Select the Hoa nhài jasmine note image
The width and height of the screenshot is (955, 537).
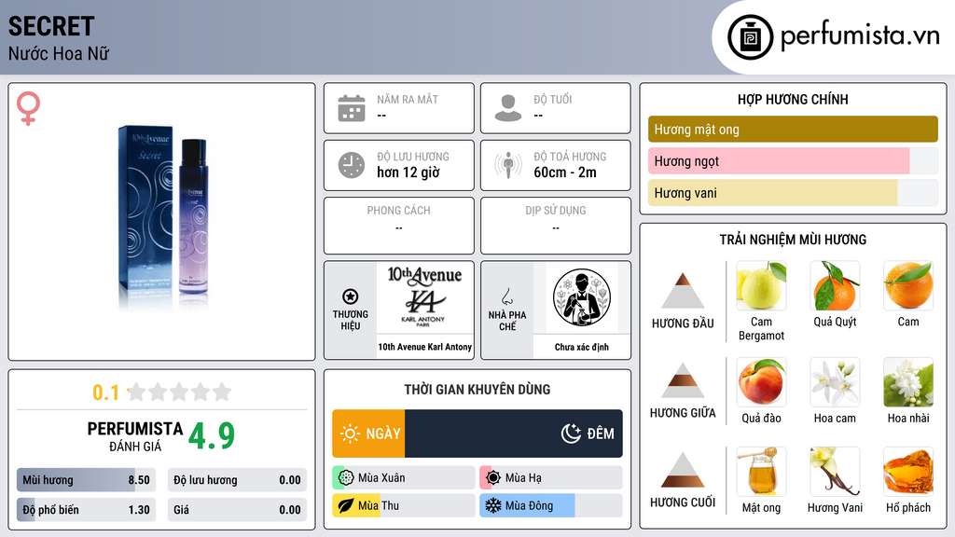point(908,382)
